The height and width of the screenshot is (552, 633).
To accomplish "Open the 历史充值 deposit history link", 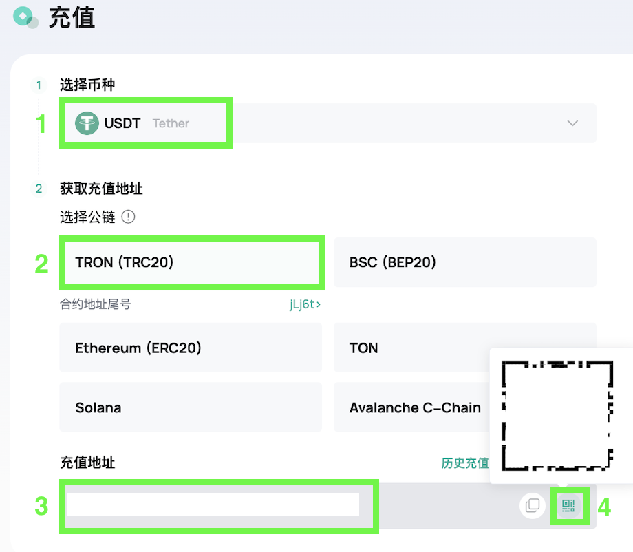I will [x=464, y=463].
